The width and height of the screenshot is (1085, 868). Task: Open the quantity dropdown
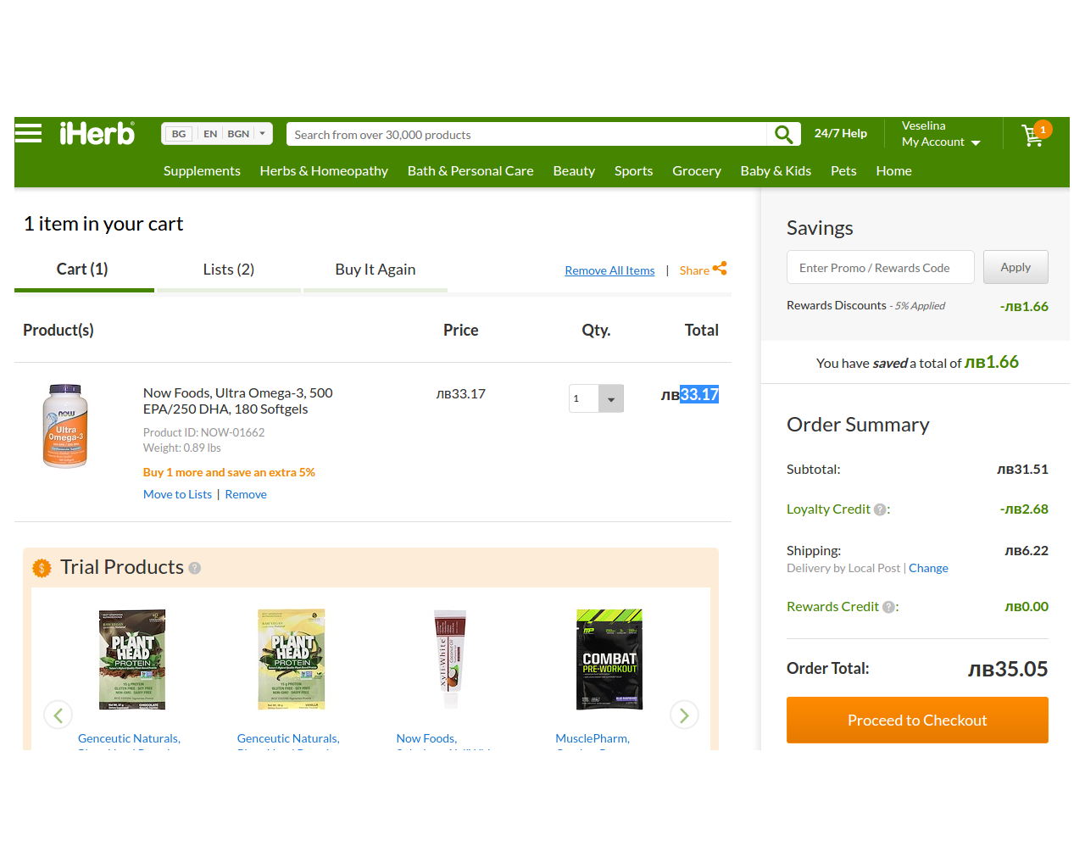(610, 398)
